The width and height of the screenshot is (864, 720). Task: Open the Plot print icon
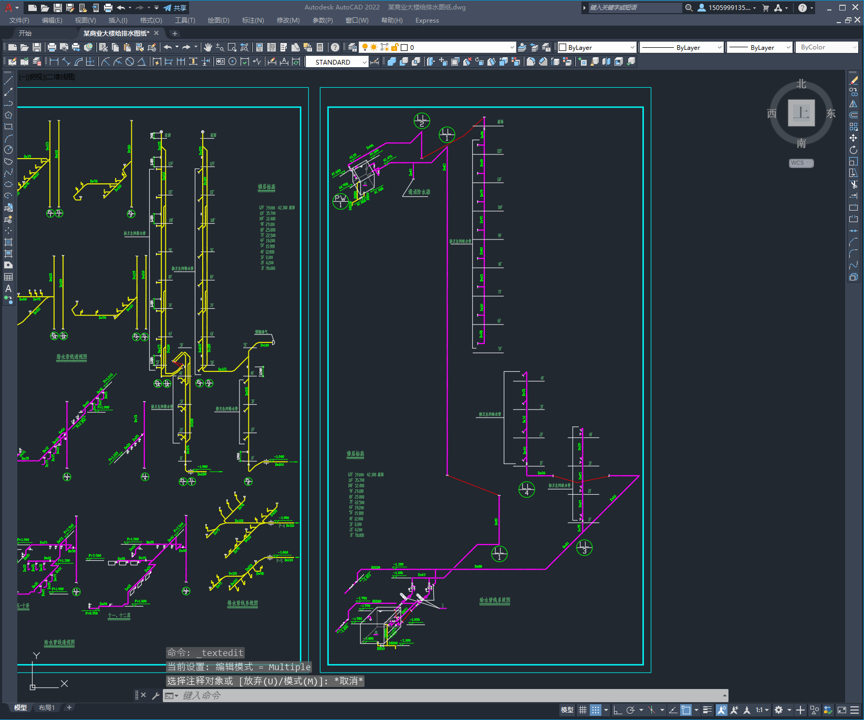pyautogui.click(x=51, y=47)
